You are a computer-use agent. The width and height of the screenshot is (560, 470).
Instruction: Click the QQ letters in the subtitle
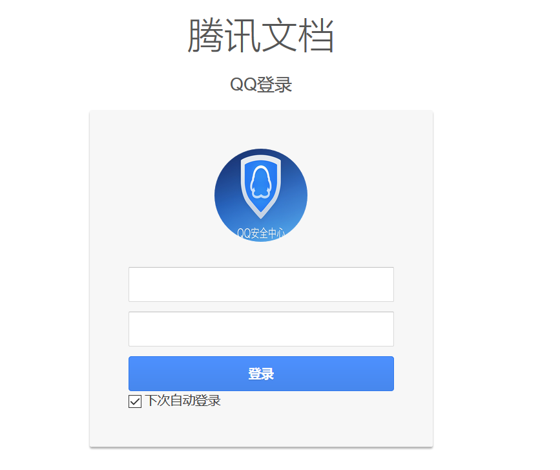pyautogui.click(x=244, y=85)
